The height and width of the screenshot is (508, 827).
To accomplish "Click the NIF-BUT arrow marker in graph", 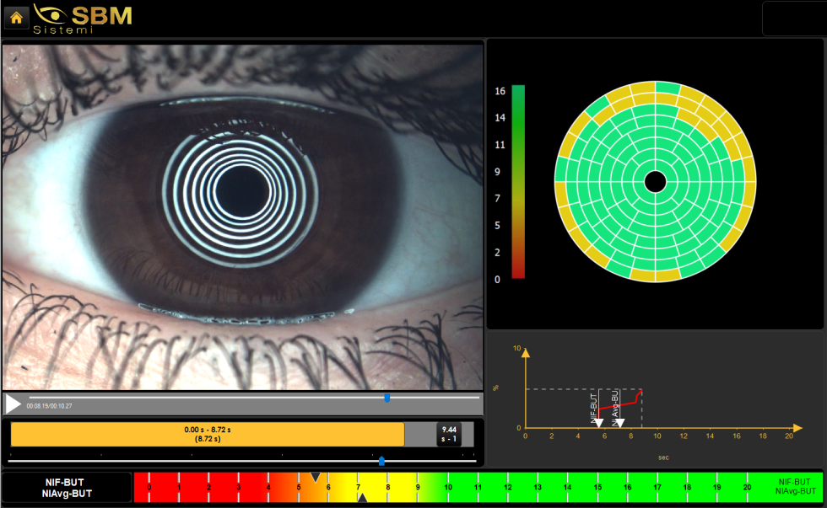I will click(x=598, y=422).
